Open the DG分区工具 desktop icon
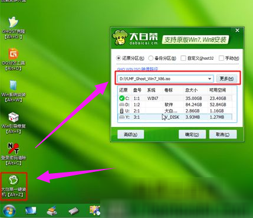Viewport: 253px width, 218px height. tap(14, 59)
